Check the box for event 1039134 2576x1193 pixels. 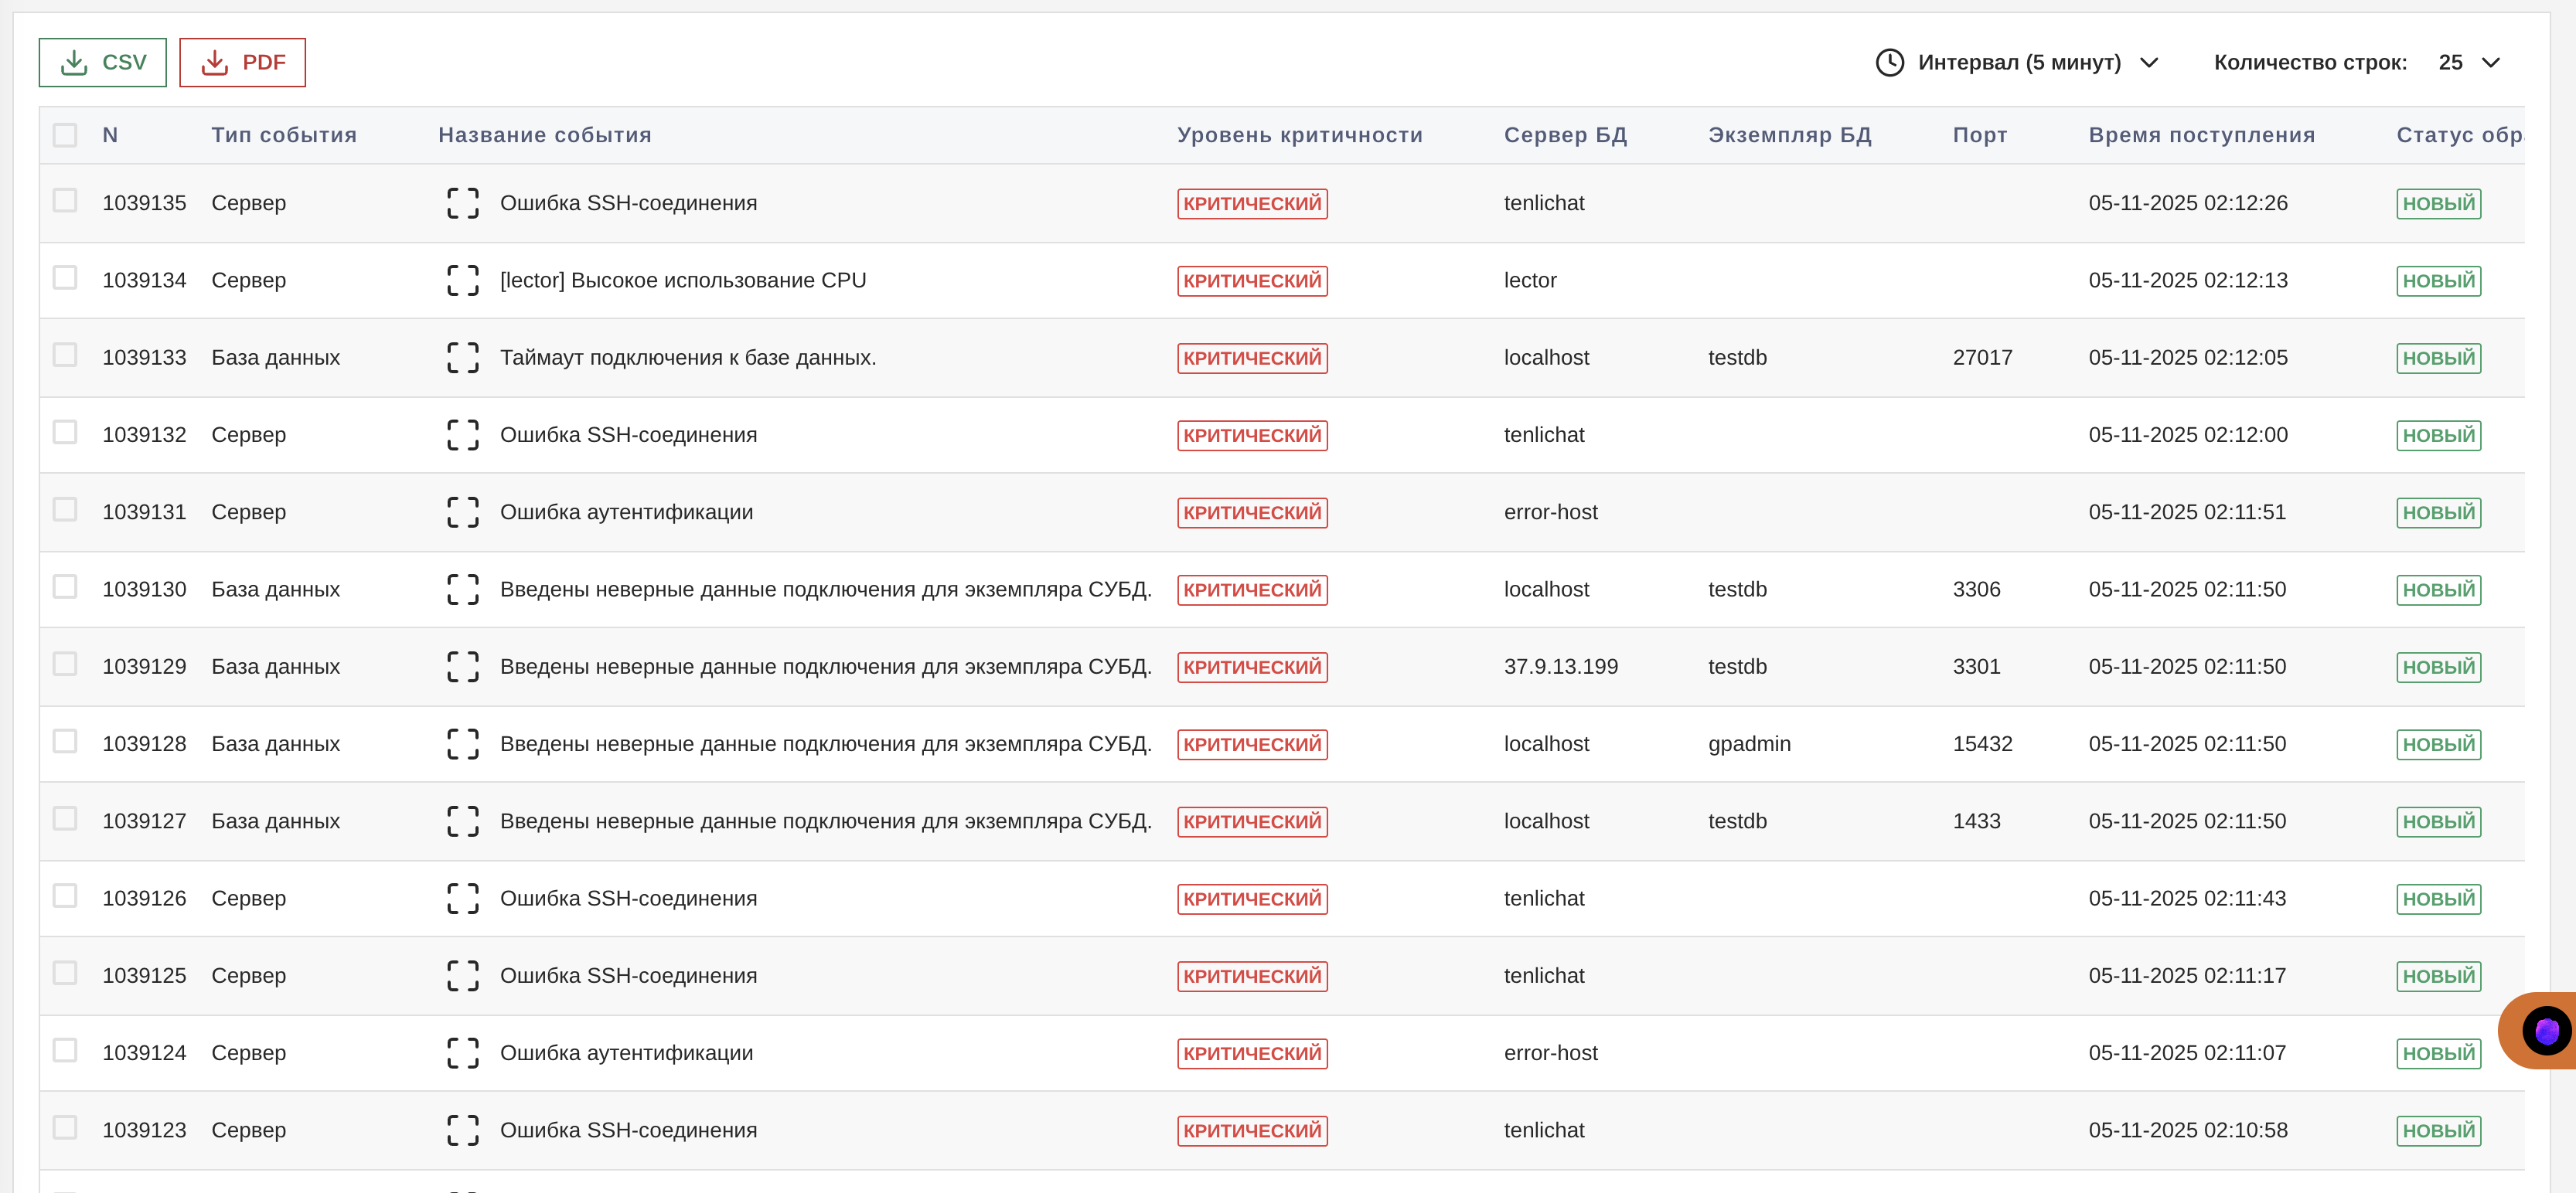[x=65, y=277]
